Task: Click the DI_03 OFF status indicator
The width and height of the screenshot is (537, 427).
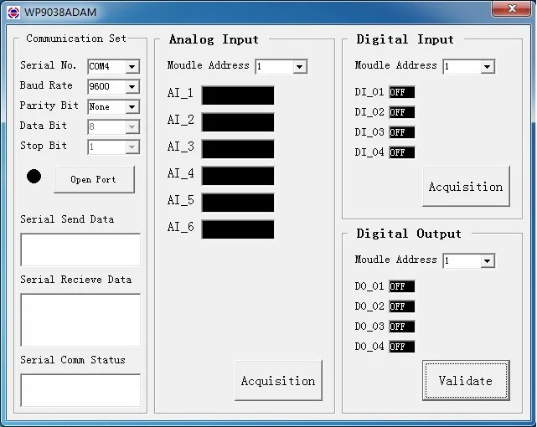Action: (x=402, y=132)
